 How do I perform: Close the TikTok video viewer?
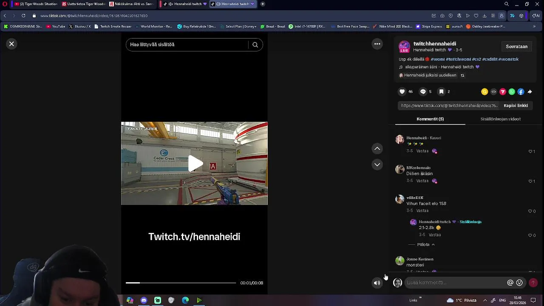pos(12,44)
